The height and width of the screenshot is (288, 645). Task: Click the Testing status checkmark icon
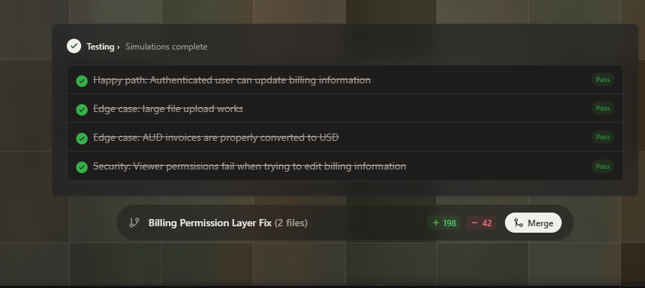point(74,46)
